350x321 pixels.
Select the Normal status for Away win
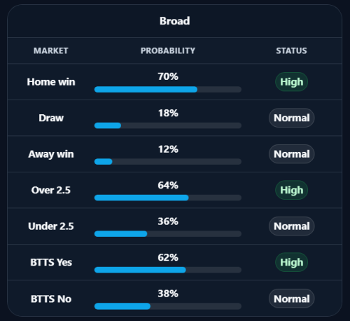pos(291,154)
